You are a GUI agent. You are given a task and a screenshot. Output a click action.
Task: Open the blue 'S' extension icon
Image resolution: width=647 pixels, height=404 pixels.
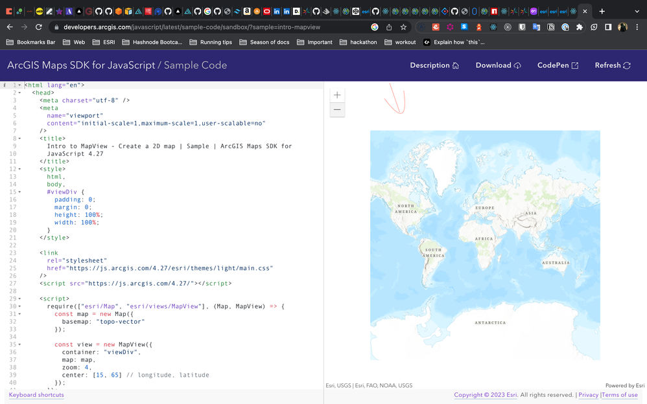(x=465, y=27)
